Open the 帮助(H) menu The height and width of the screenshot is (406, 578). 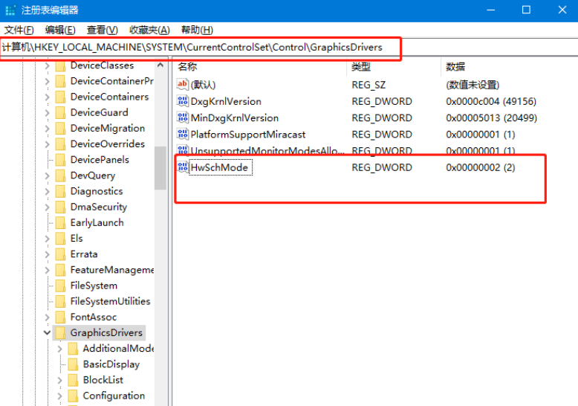coord(197,30)
